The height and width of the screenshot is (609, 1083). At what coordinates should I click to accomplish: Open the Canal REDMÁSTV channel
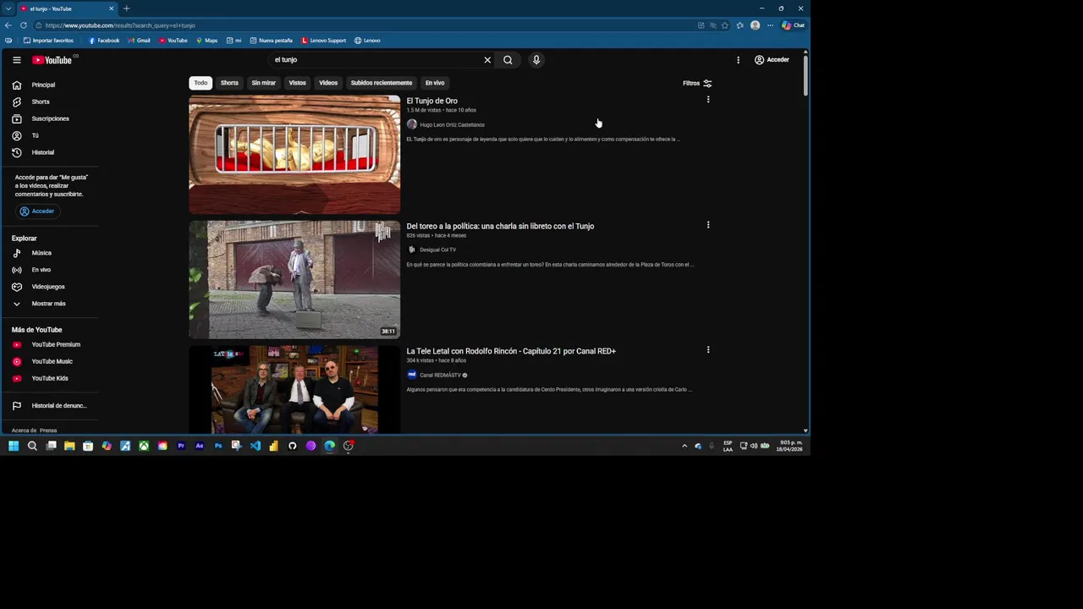(x=440, y=375)
